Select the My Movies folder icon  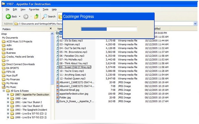coord(4,83)
